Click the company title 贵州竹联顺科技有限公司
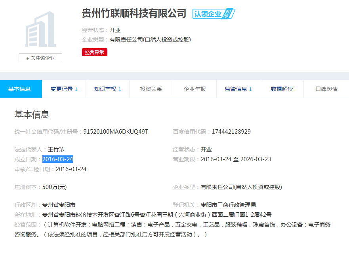 (x=134, y=13)
